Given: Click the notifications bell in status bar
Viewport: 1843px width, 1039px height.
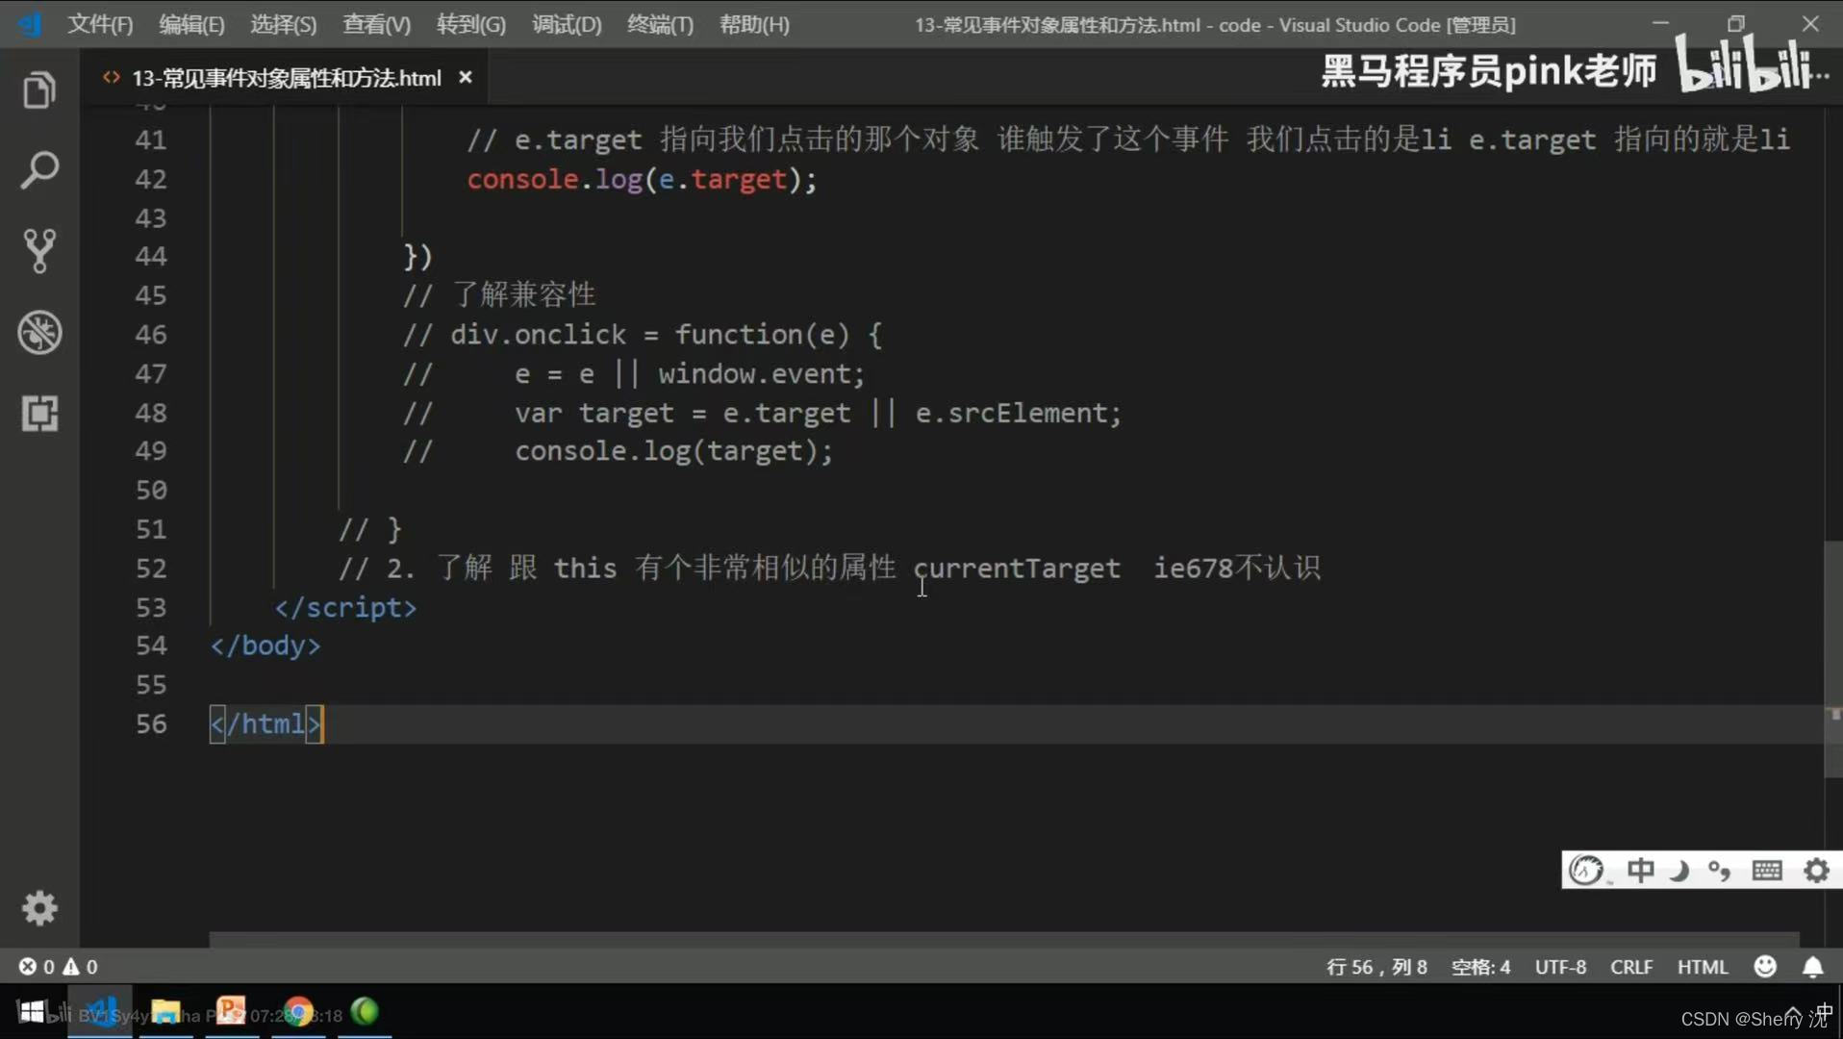Looking at the screenshot, I should coord(1812,967).
